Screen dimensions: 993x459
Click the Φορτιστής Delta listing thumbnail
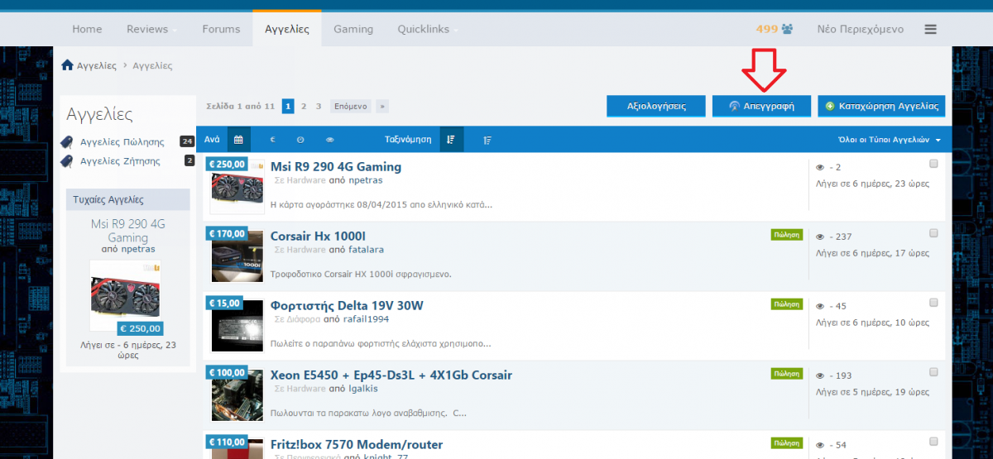click(x=237, y=328)
